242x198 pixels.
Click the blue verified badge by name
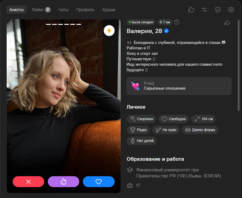tap(166, 31)
